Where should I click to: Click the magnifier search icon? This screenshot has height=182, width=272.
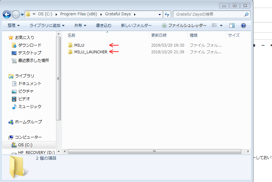pyautogui.click(x=246, y=14)
